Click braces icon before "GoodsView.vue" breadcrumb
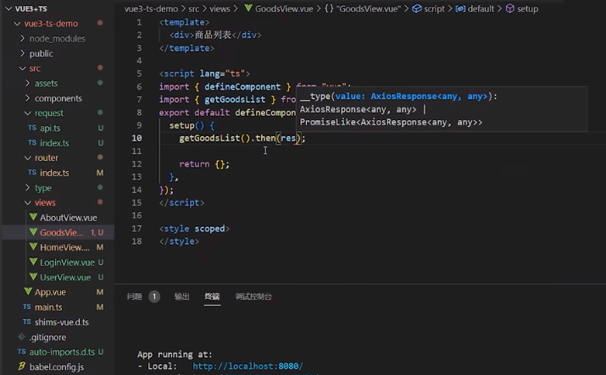 click(329, 8)
